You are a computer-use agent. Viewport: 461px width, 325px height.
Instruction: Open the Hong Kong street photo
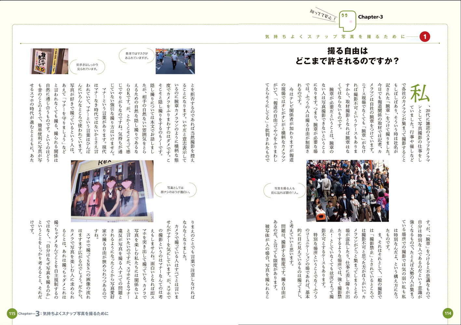point(175,61)
